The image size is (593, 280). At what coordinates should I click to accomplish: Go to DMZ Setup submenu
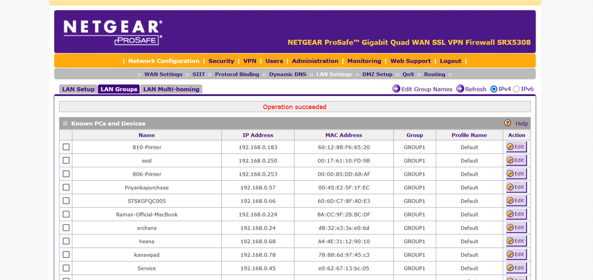(378, 74)
